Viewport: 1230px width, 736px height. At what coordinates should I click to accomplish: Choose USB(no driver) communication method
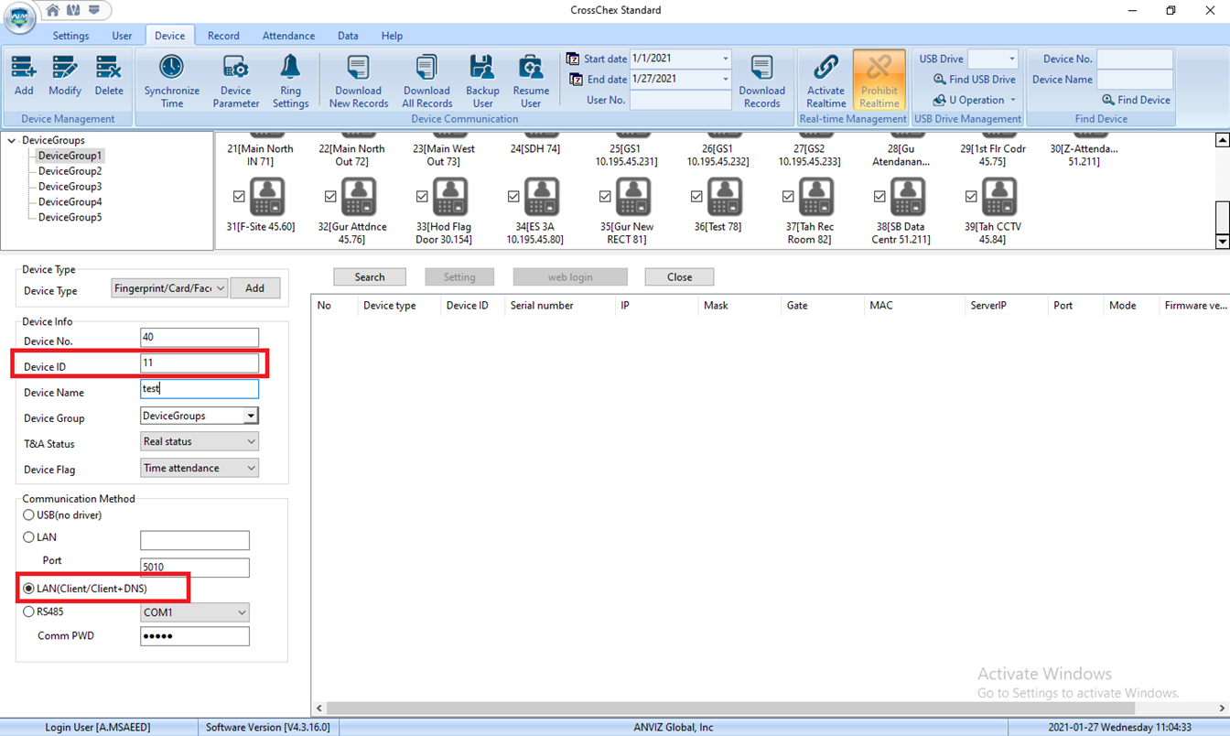tap(29, 515)
